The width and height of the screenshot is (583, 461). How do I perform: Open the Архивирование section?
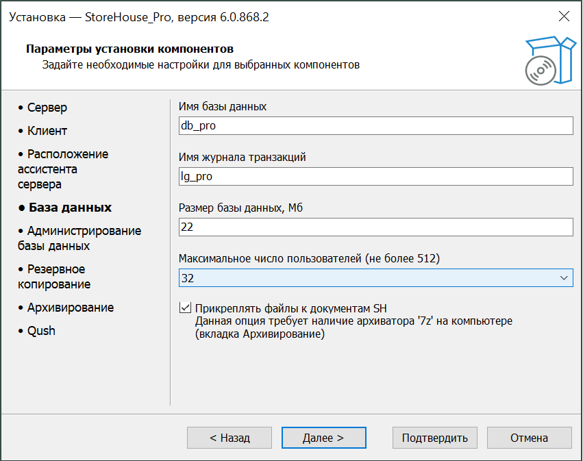(x=70, y=308)
